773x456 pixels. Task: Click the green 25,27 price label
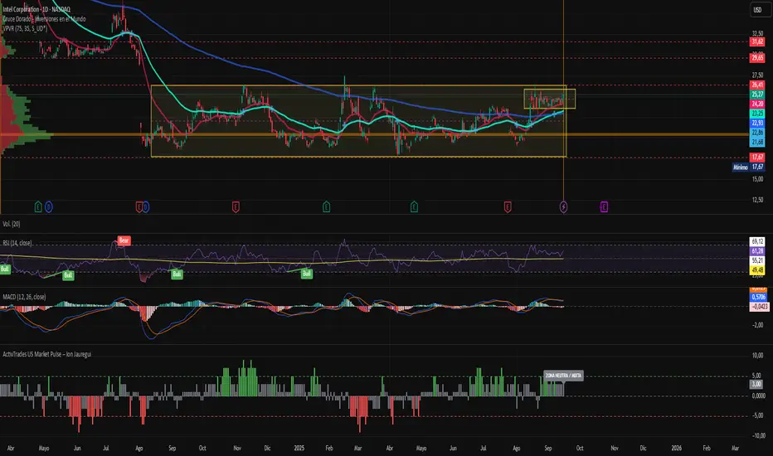(757, 95)
